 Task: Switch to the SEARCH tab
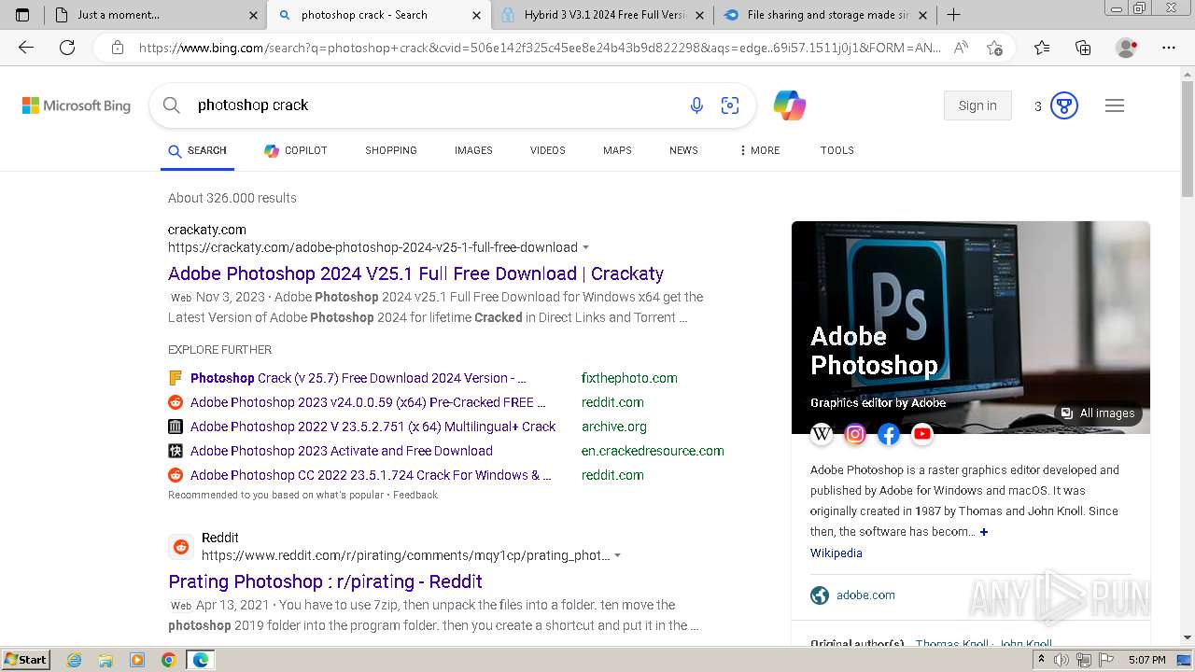click(x=197, y=150)
